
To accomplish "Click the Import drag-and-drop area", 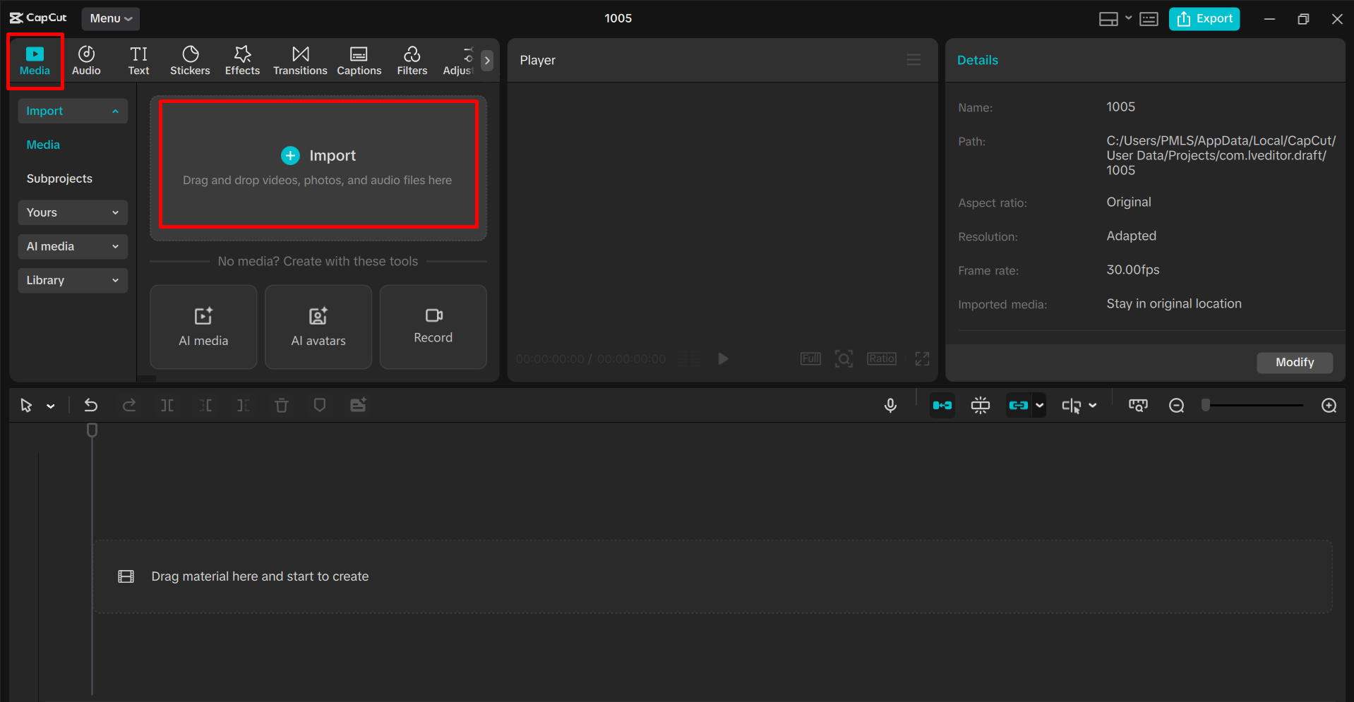I will 318,165.
